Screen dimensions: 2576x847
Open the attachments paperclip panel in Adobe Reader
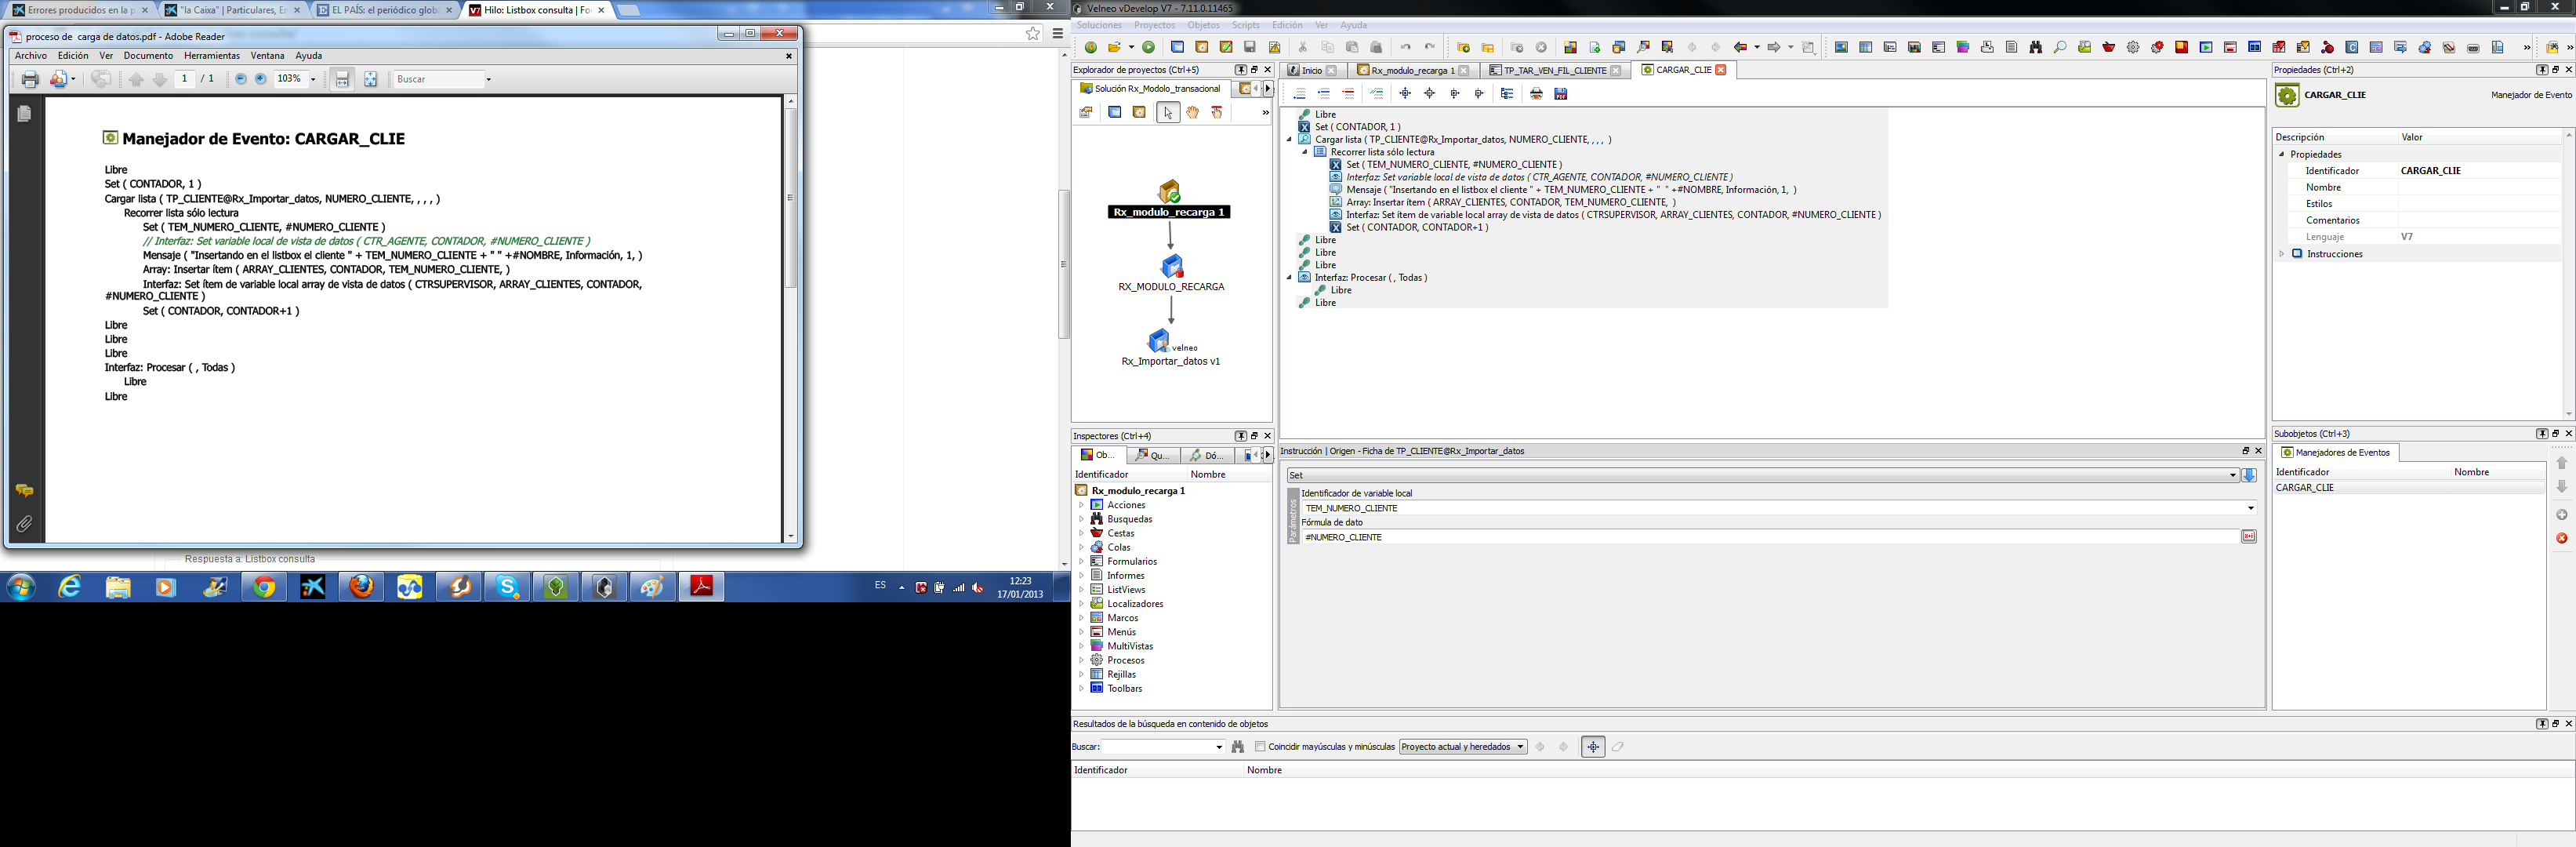(x=24, y=524)
